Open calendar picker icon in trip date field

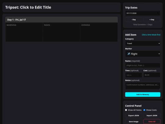click(158, 13)
